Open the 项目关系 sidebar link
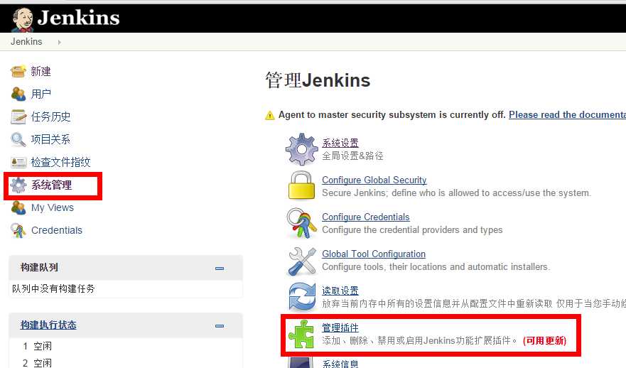Screen dimensions: 626x368 point(50,139)
